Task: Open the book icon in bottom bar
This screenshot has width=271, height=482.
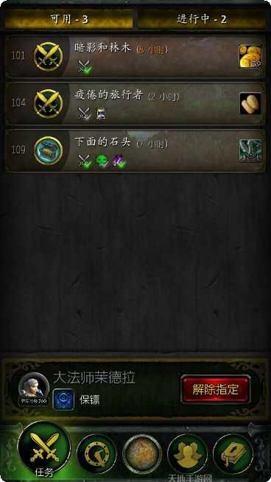Action: tap(233, 454)
